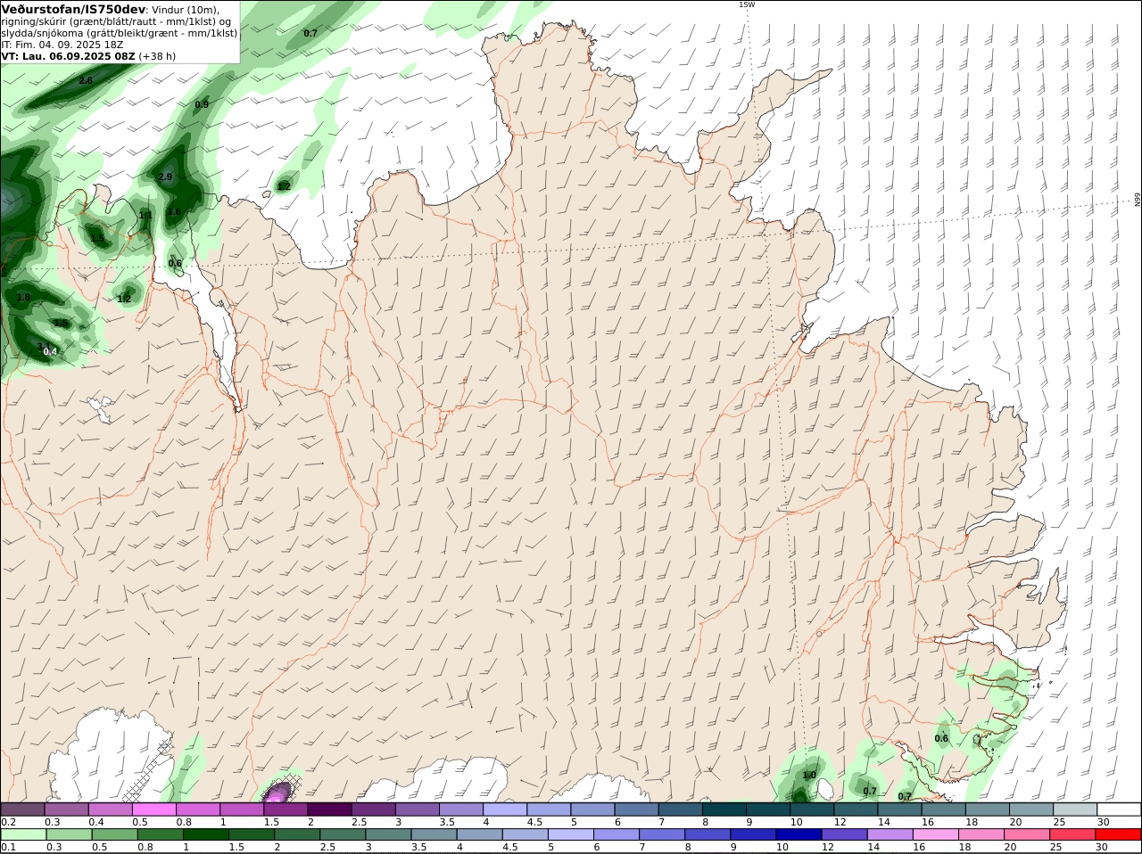Click lower legend swatch between 1 and 1.5
Screen dimensions: 1142x854
(207, 834)
